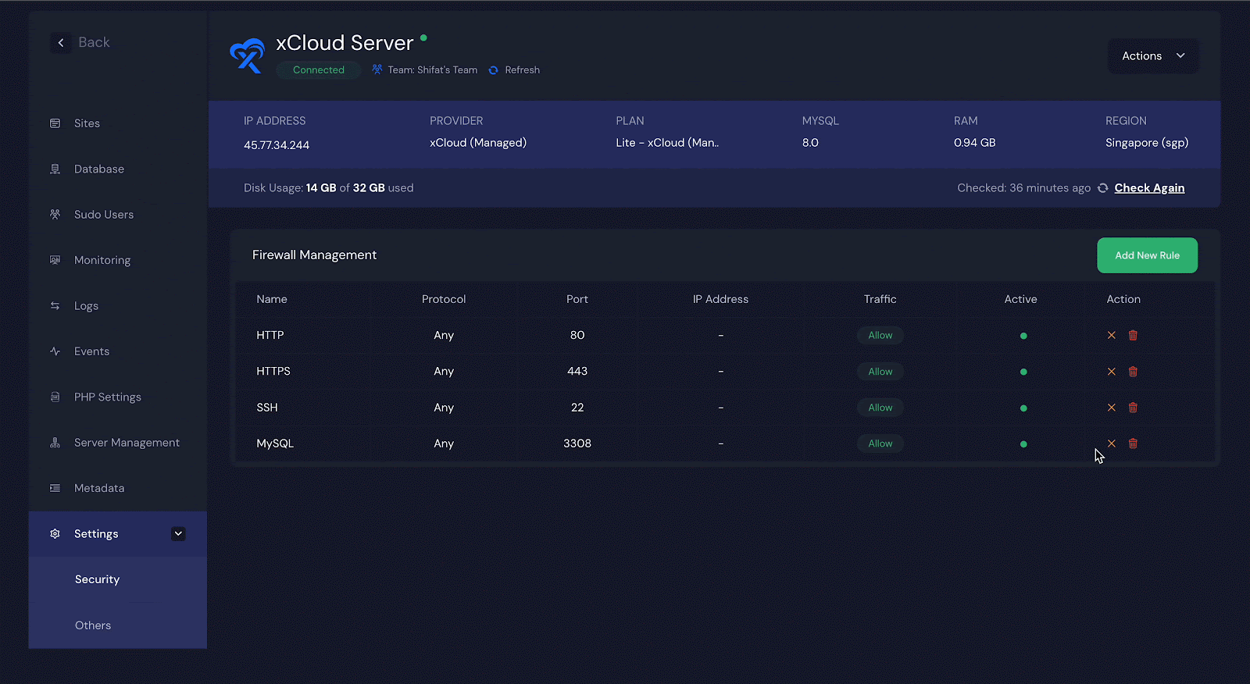Click the SSH rule name
The image size is (1250, 684).
(x=267, y=408)
